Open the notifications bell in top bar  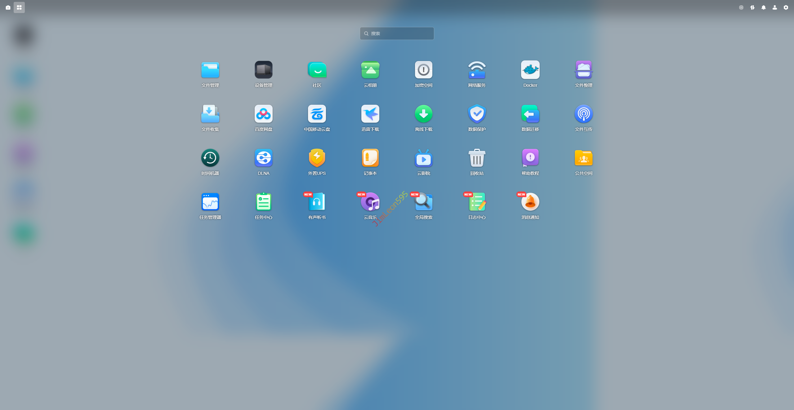[763, 7]
